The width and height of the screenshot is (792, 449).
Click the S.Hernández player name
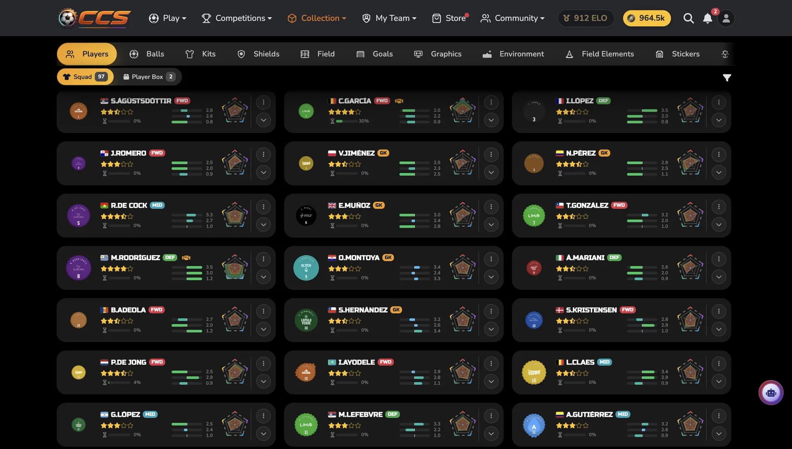[363, 310]
